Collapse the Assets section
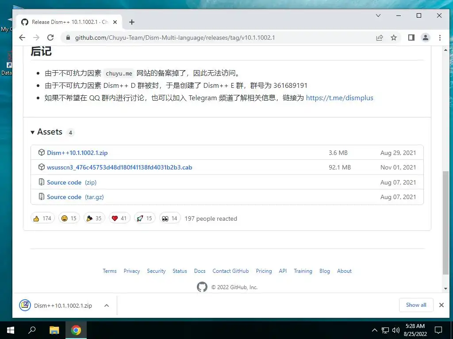 [46, 132]
